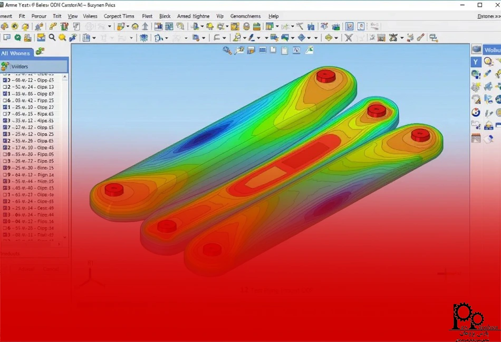Screen dimensions: 501x342
Task: Click the up arrow icon in top toolbar
Action: [x=145, y=26]
